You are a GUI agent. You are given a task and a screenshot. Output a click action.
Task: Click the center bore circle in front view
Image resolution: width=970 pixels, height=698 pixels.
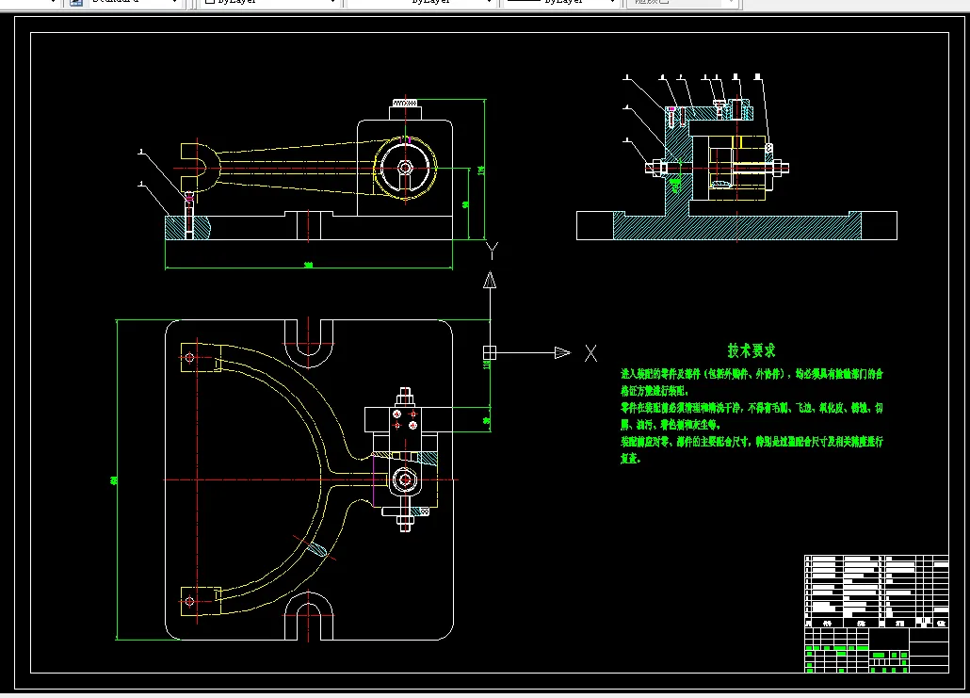click(x=405, y=169)
